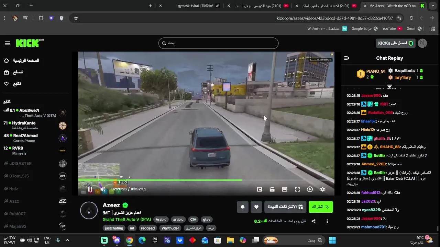Open user profile avatar menu

422,43
